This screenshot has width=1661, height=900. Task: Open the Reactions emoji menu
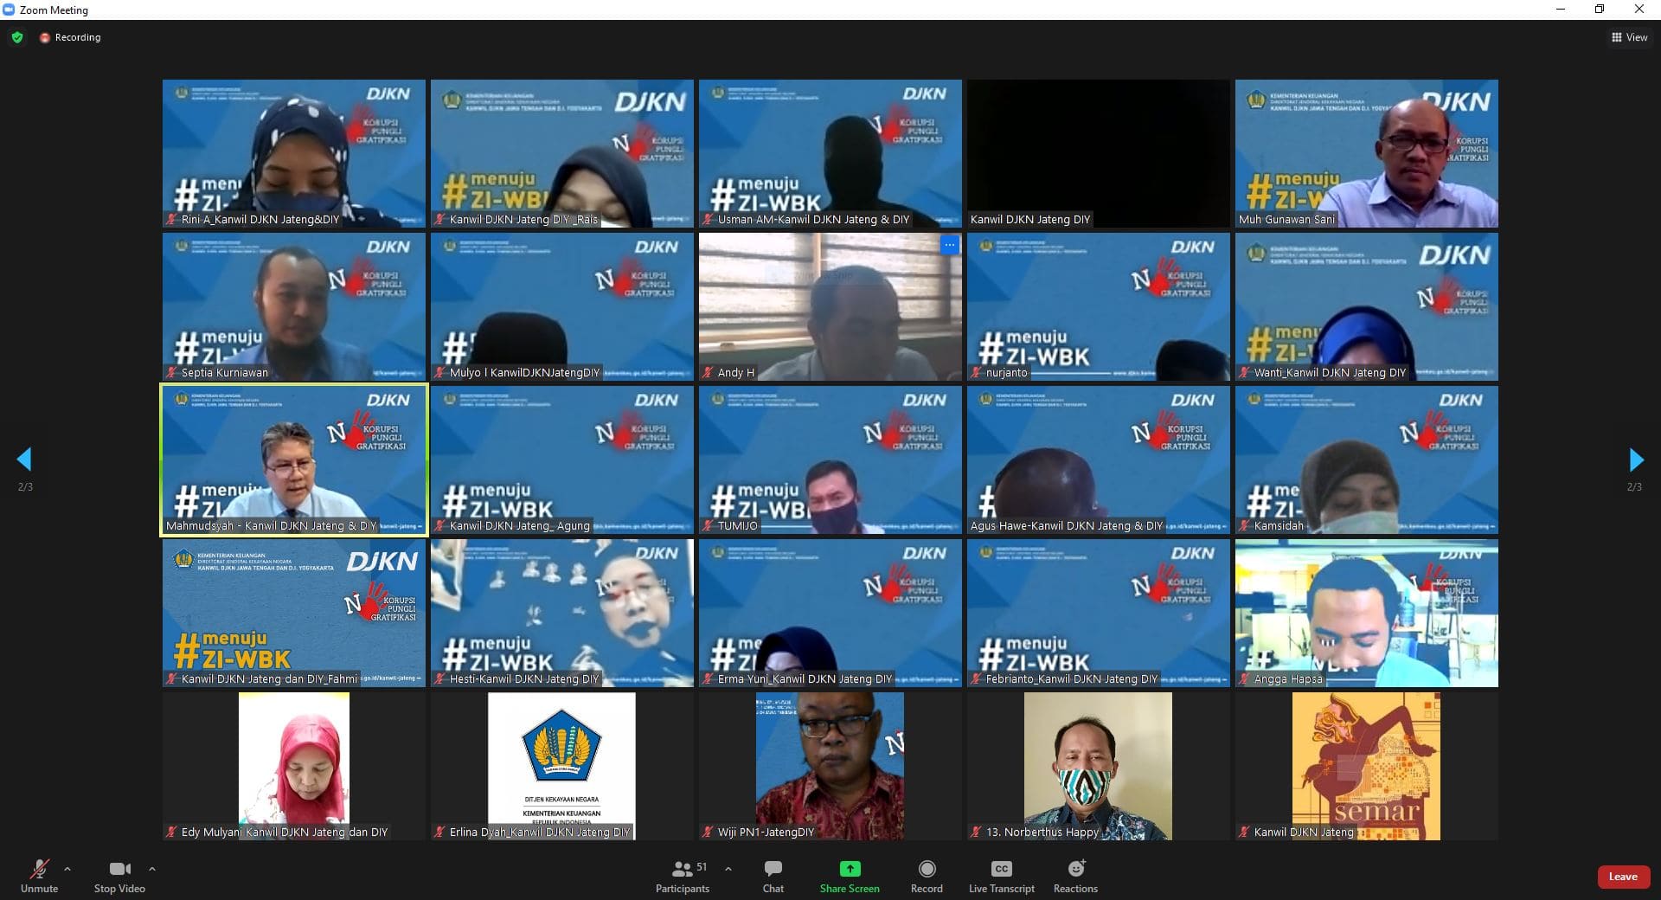point(1075,876)
